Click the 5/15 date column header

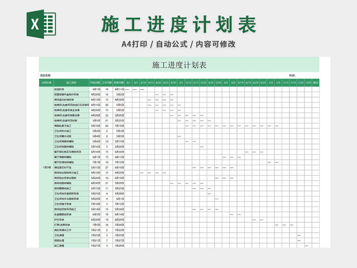pos(196,83)
